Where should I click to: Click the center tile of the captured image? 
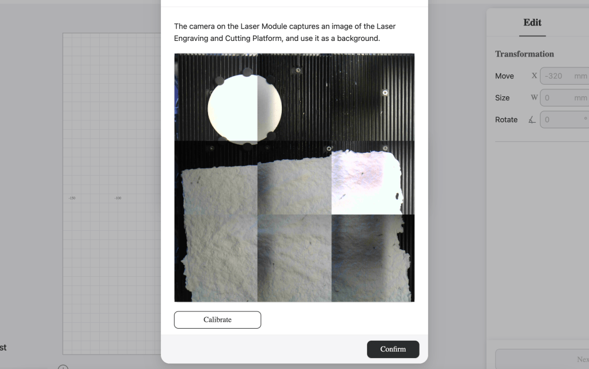294,178
